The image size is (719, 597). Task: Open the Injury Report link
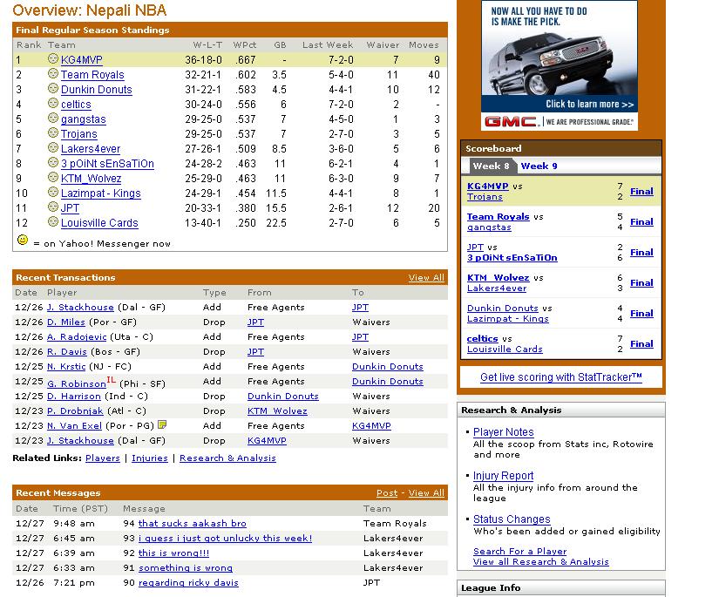(503, 476)
